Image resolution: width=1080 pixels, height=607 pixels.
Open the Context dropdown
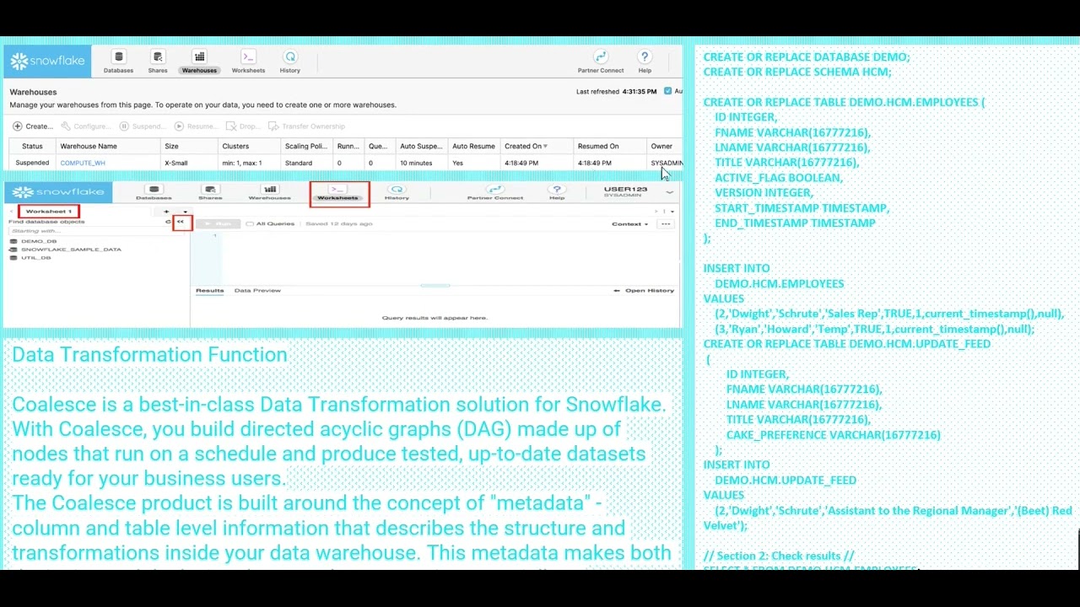tap(630, 224)
